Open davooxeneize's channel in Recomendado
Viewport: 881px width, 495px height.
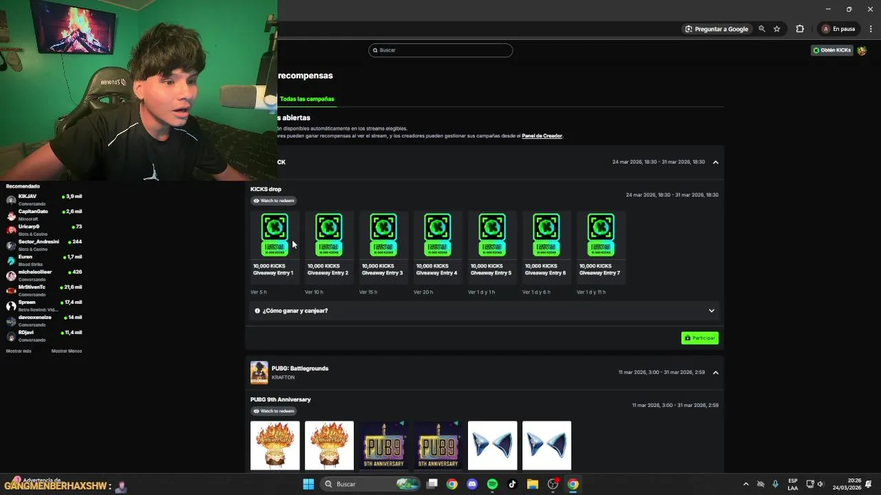(x=44, y=321)
